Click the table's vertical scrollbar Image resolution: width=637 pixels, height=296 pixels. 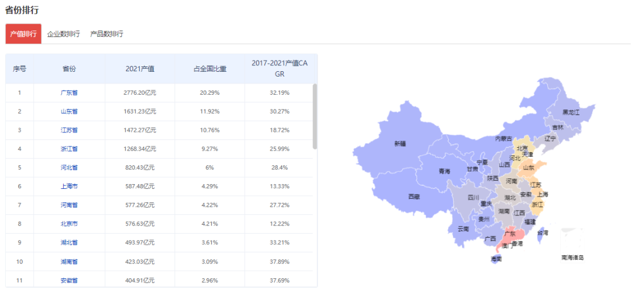click(x=315, y=117)
